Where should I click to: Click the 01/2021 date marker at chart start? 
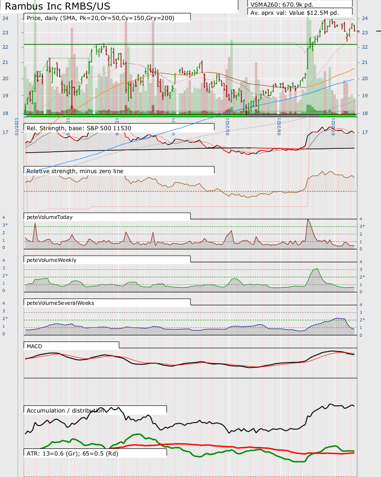tap(17, 126)
